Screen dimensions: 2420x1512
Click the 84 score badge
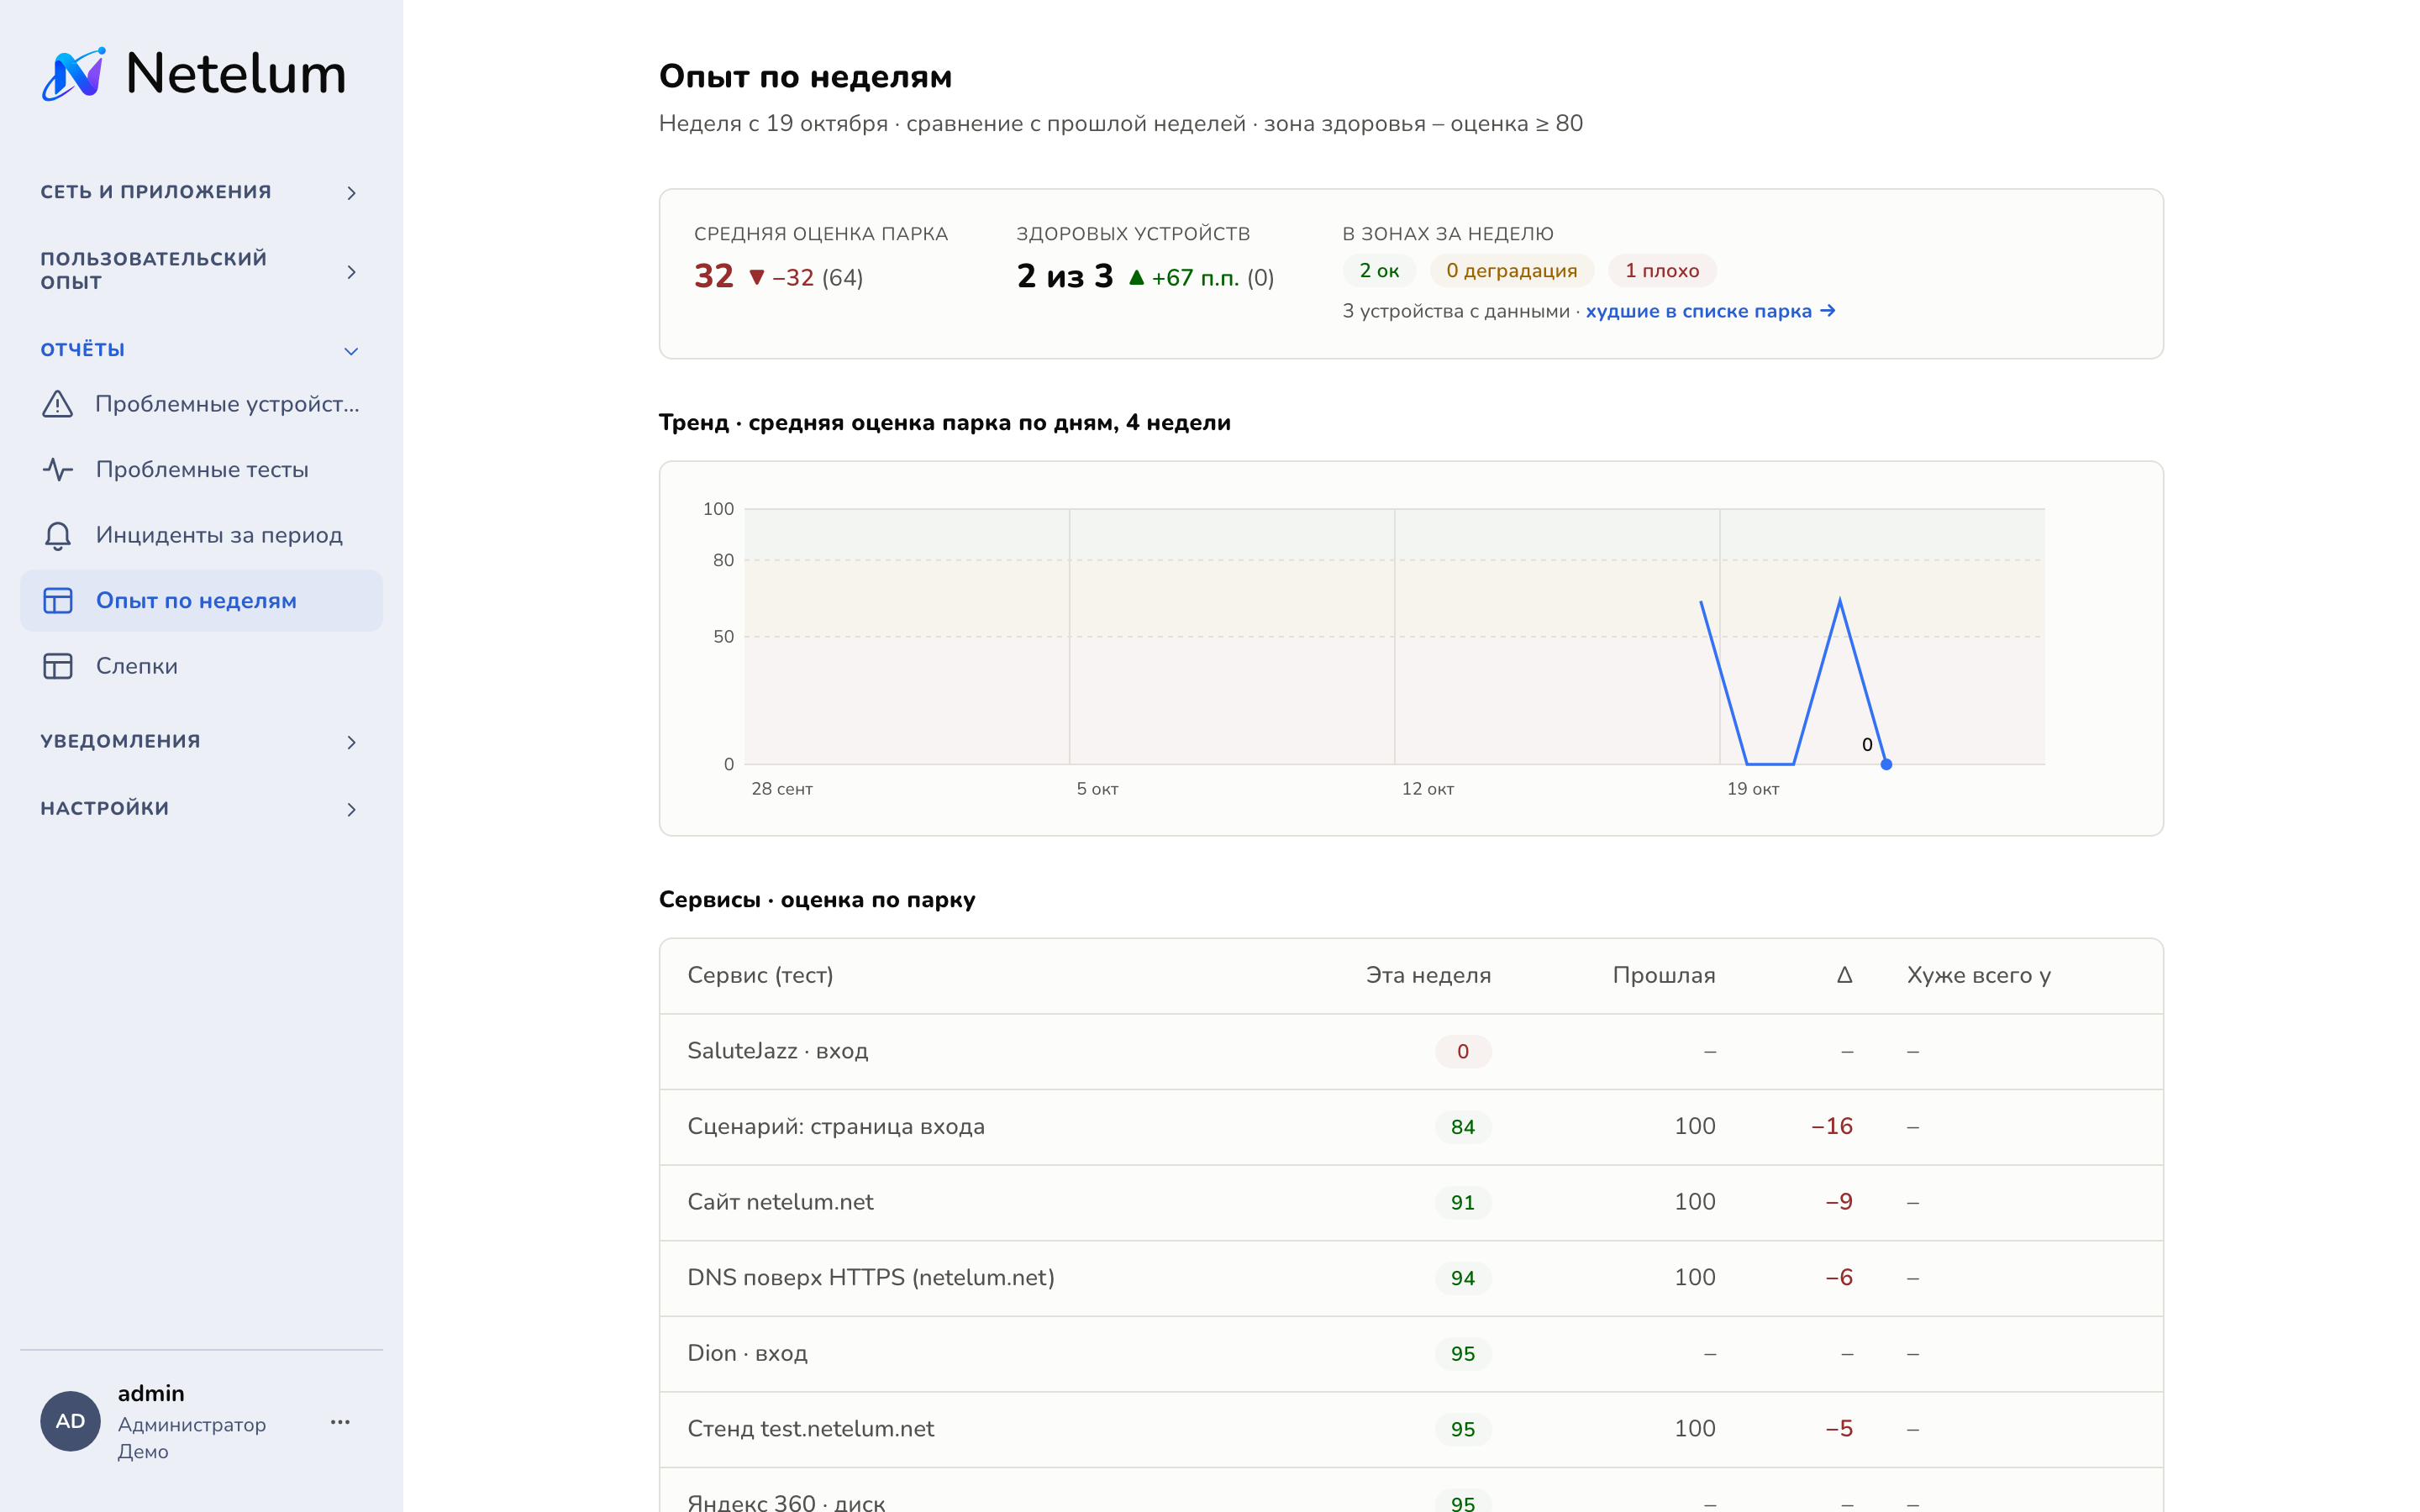pyautogui.click(x=1463, y=1127)
